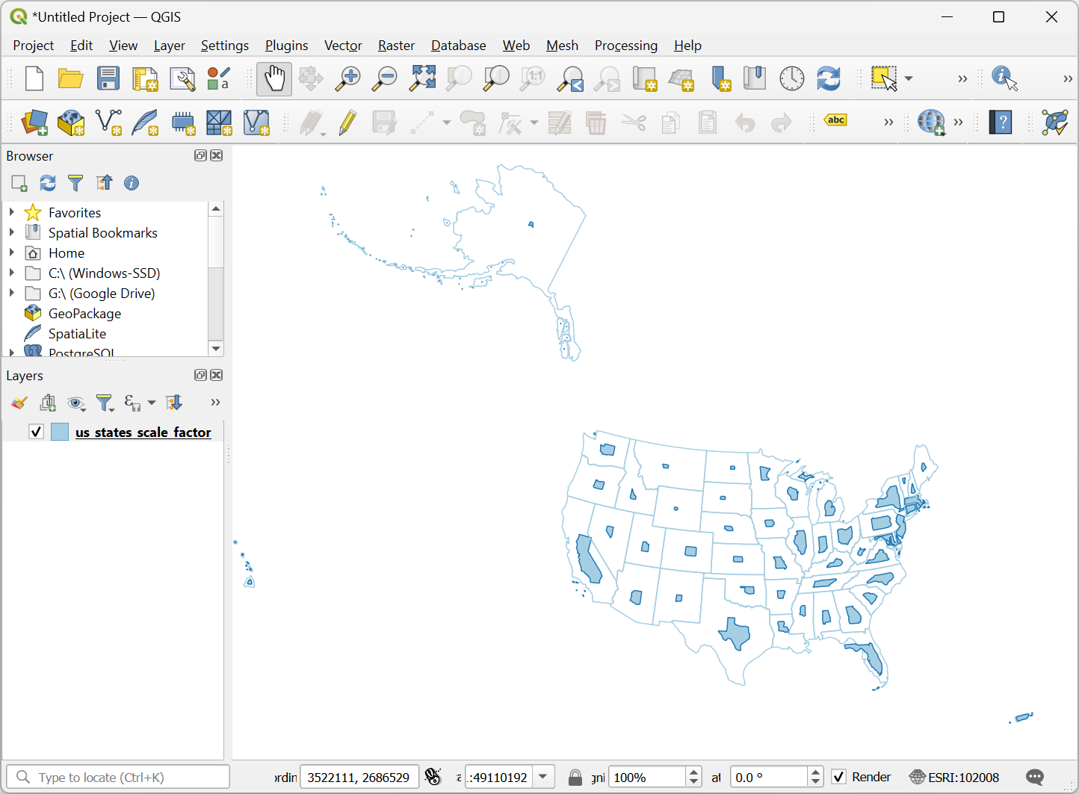Click the ESRI:102008 CRS button
Screen dimensions: 1079x794
(x=954, y=777)
